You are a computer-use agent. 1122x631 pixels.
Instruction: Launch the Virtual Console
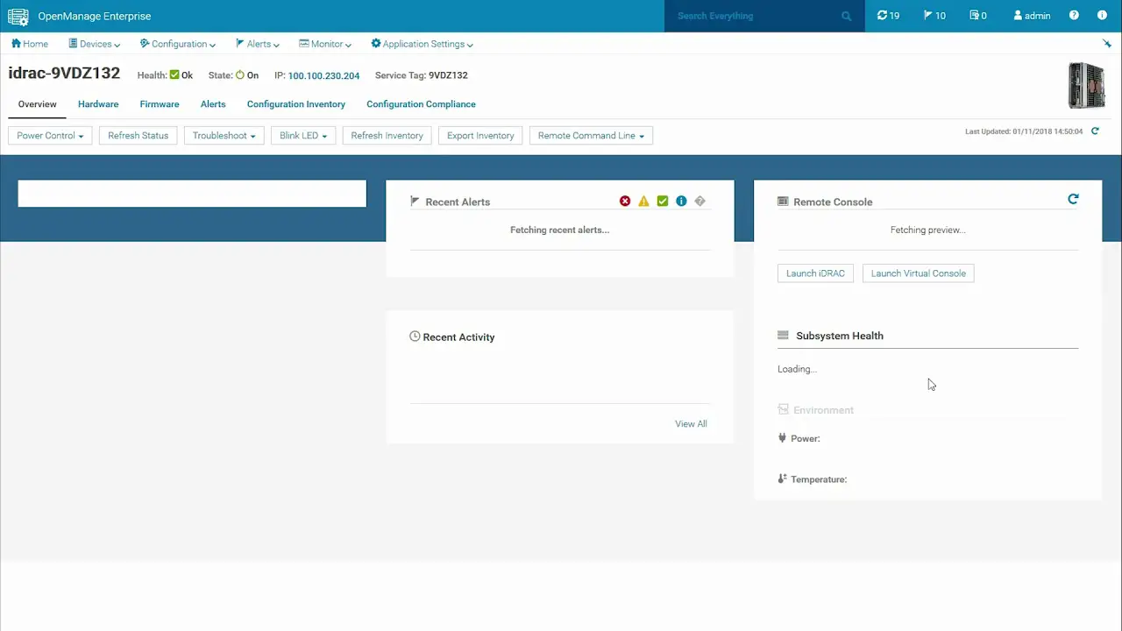(918, 273)
